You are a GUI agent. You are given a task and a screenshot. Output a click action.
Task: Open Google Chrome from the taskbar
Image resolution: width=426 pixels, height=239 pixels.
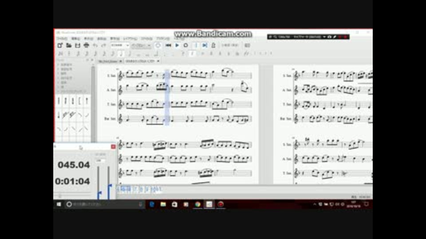[197, 204]
